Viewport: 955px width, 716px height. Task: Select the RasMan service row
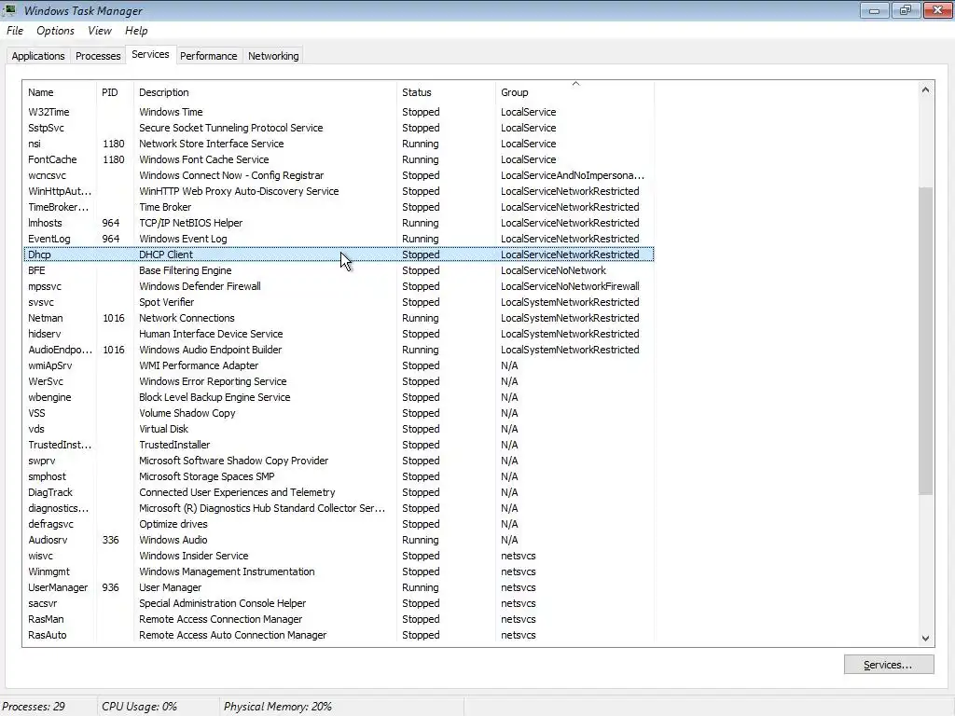pyautogui.click(x=339, y=619)
